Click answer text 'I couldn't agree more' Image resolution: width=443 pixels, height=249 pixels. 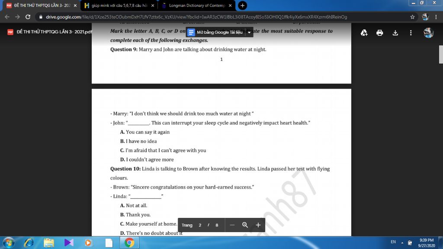click(150, 160)
